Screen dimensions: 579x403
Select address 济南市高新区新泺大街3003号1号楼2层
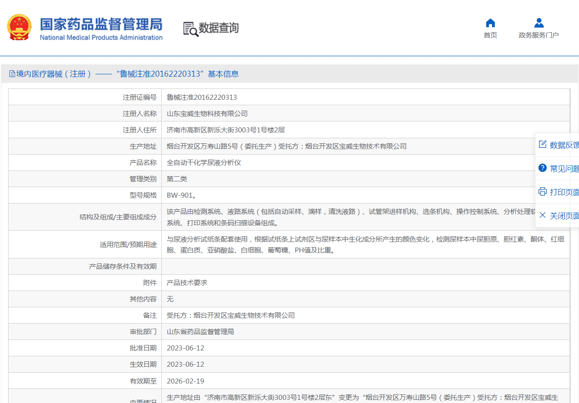226,130
